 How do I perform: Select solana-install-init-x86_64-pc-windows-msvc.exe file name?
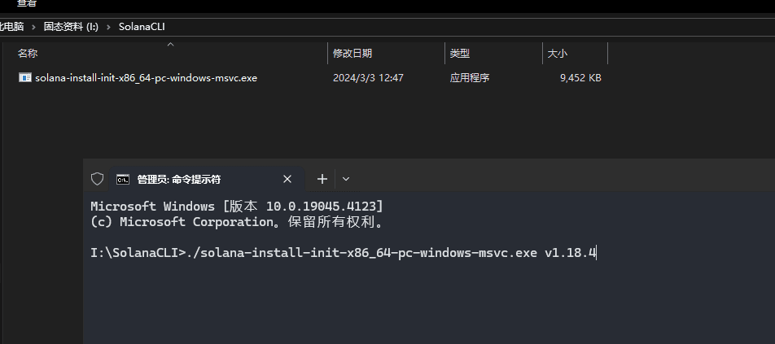[147, 78]
